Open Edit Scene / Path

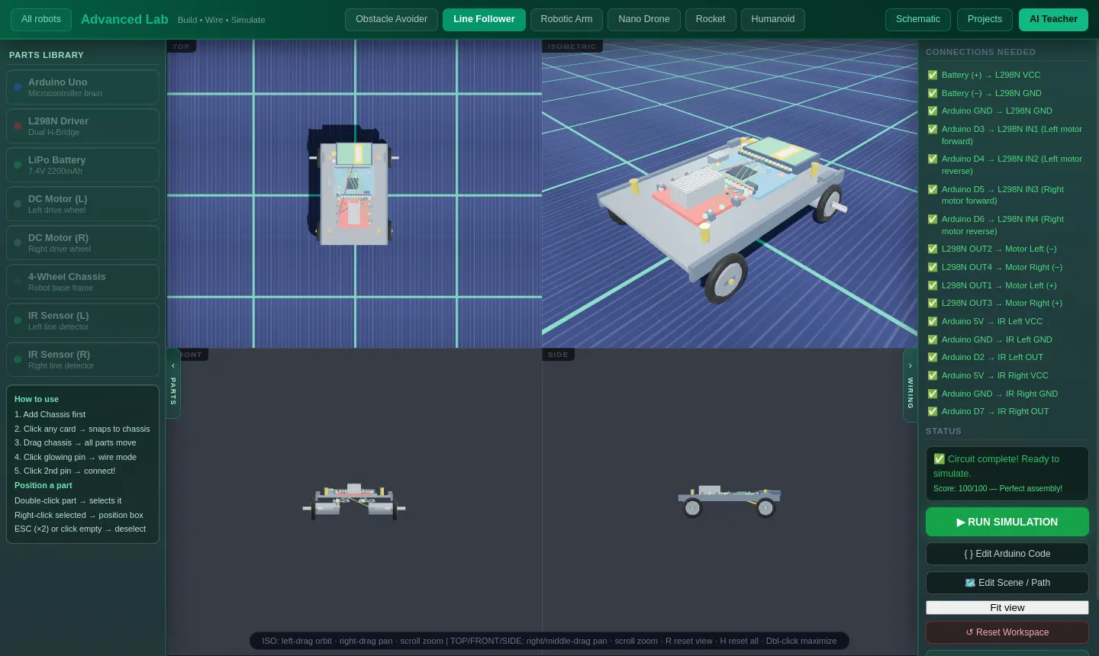(1007, 583)
